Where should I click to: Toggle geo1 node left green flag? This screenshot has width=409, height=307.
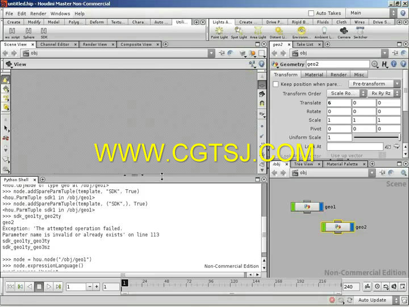coord(293,207)
